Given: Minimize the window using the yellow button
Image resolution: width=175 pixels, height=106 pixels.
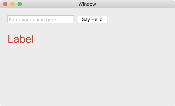Looking at the screenshot, I should 12,4.
